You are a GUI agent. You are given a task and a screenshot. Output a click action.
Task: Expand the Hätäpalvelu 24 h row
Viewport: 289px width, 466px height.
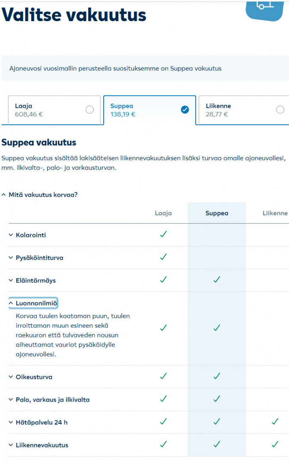pyautogui.click(x=41, y=422)
